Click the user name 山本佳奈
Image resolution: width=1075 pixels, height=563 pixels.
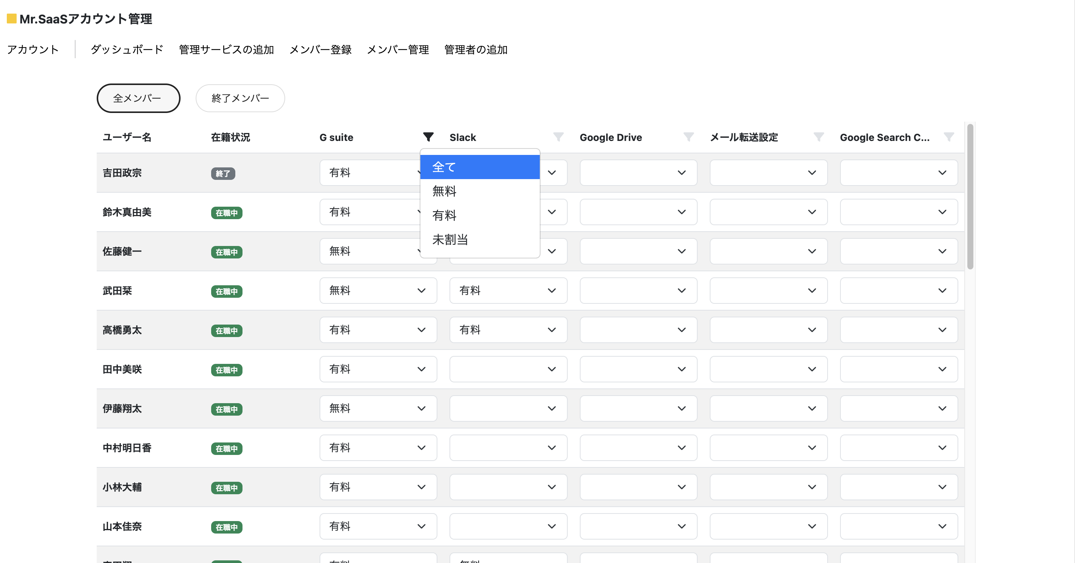122,526
